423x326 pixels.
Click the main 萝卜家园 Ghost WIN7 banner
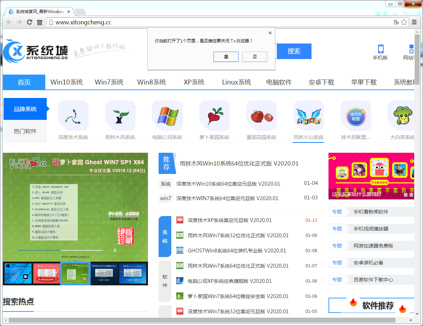pos(75,207)
